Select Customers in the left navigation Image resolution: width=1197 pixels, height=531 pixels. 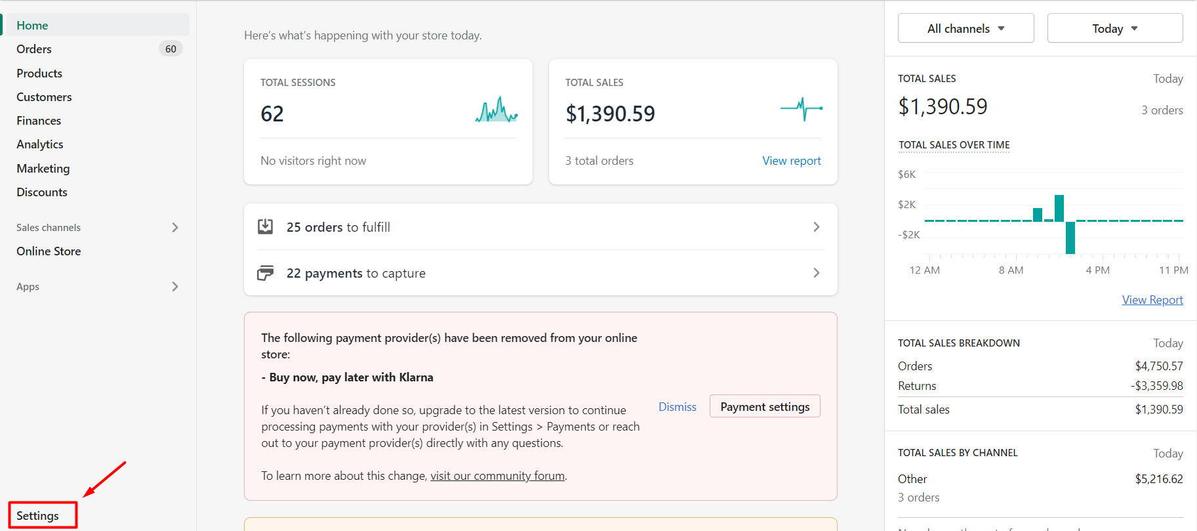coord(44,97)
